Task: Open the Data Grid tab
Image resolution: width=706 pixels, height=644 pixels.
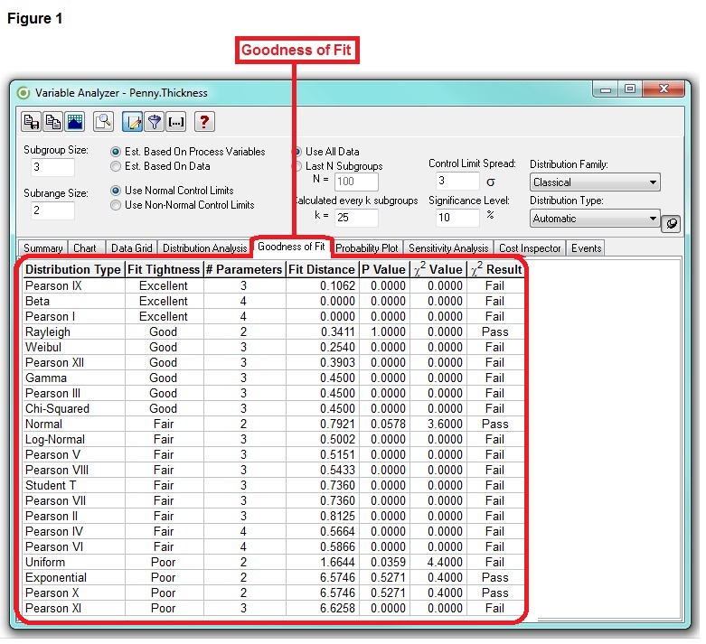Action: tap(131, 248)
